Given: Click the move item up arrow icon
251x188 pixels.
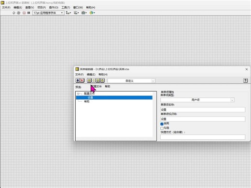Looking at the screenshot, I should pos(98,81).
